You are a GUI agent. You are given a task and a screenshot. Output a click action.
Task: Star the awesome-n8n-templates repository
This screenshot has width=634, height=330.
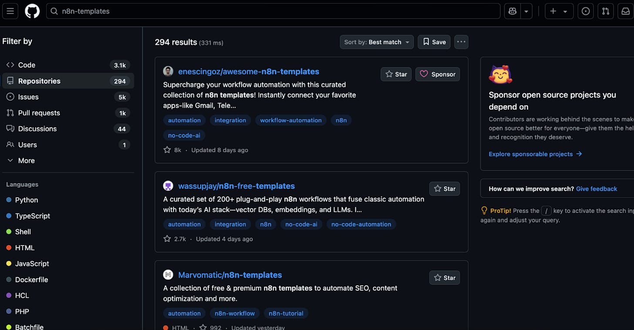pos(396,74)
